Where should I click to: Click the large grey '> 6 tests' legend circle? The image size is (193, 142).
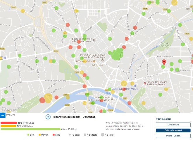click(103, 135)
